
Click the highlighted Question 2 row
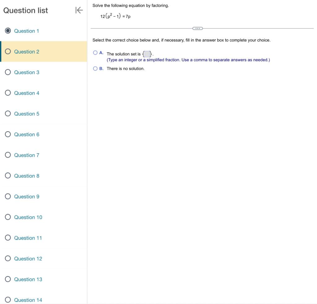tap(43, 51)
